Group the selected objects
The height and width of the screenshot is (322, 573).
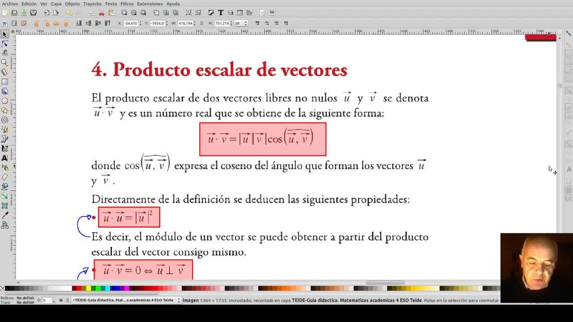[188, 13]
